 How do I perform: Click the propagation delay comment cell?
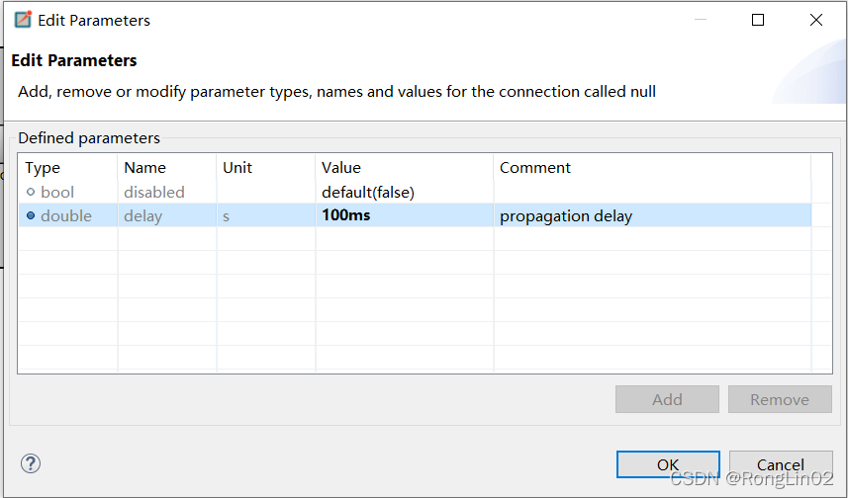pyautogui.click(x=566, y=215)
